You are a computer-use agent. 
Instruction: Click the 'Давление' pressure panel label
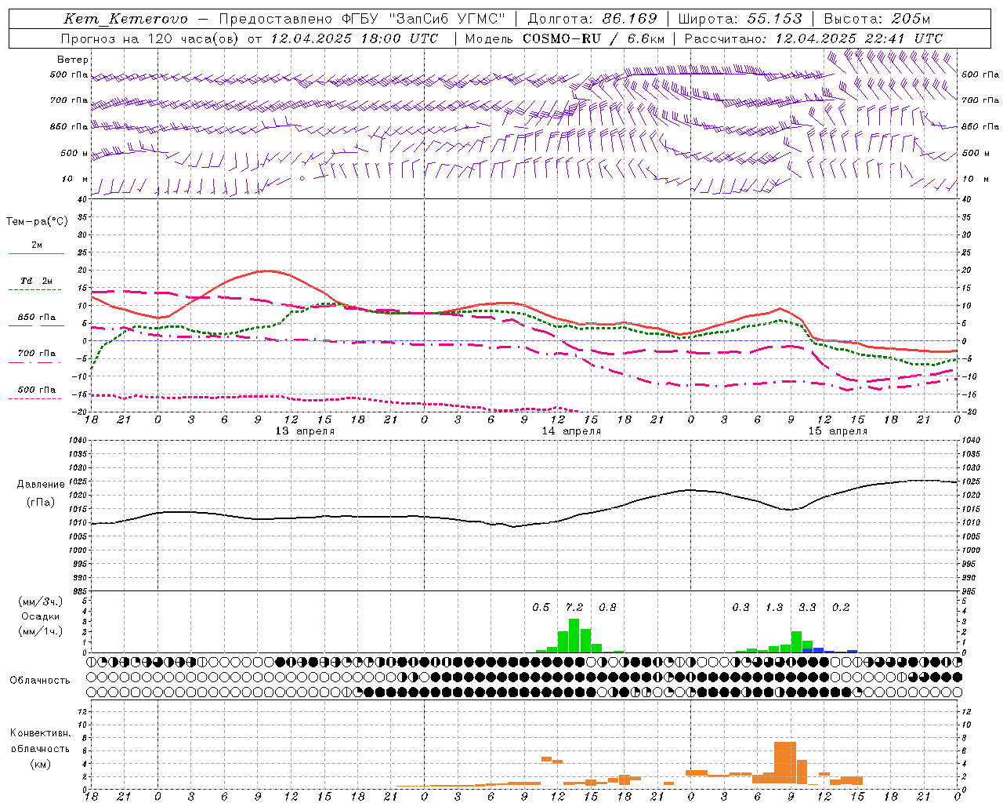click(x=41, y=484)
